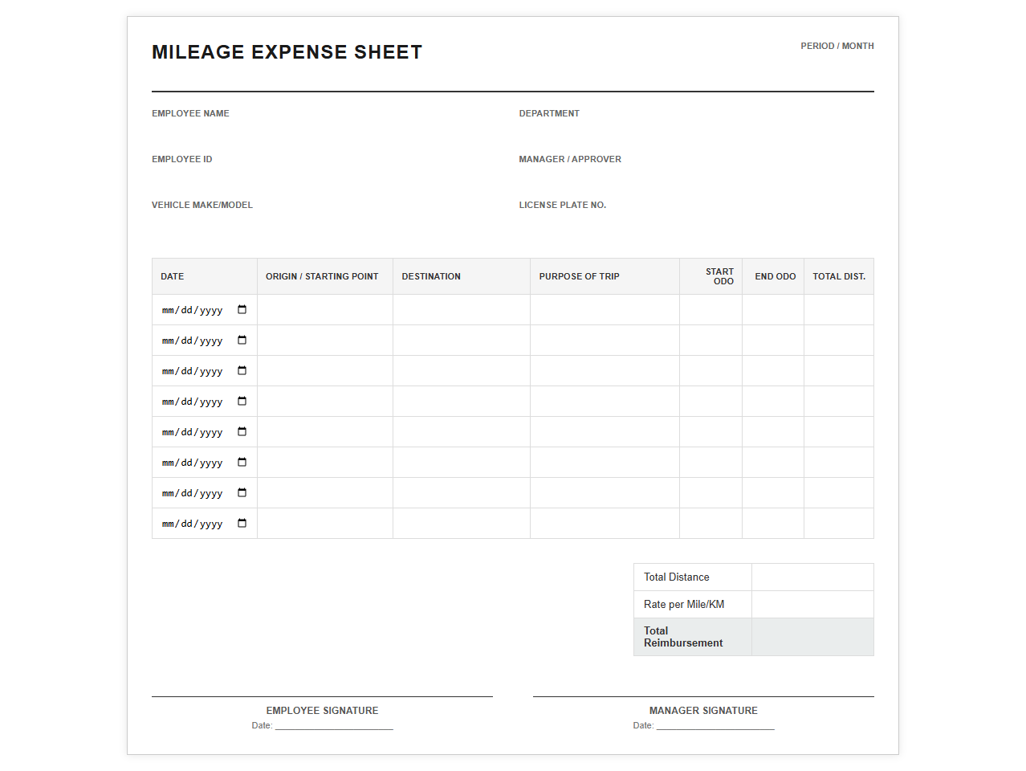Click first row Total Dist. cell
This screenshot has height=771, width=1026.
pos(839,310)
